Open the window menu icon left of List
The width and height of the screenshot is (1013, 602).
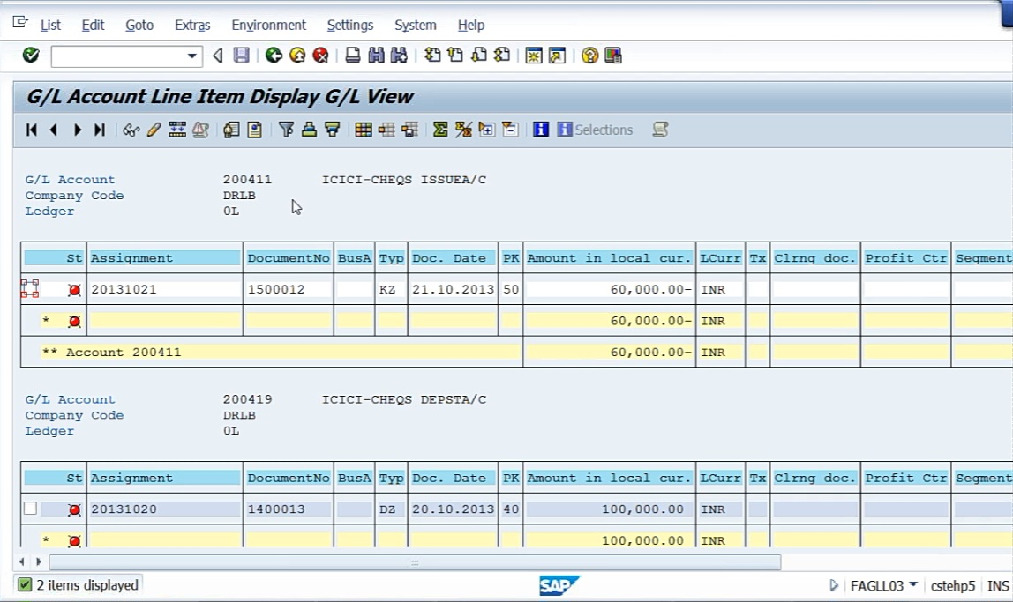click(x=20, y=23)
